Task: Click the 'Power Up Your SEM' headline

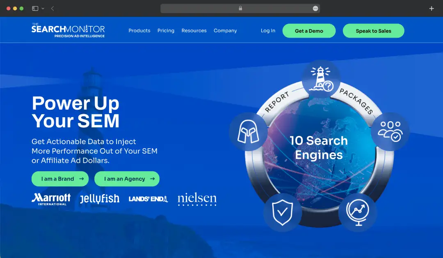Action: click(x=75, y=112)
